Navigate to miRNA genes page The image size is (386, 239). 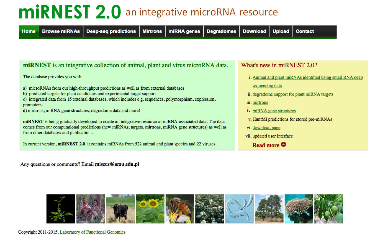click(184, 31)
